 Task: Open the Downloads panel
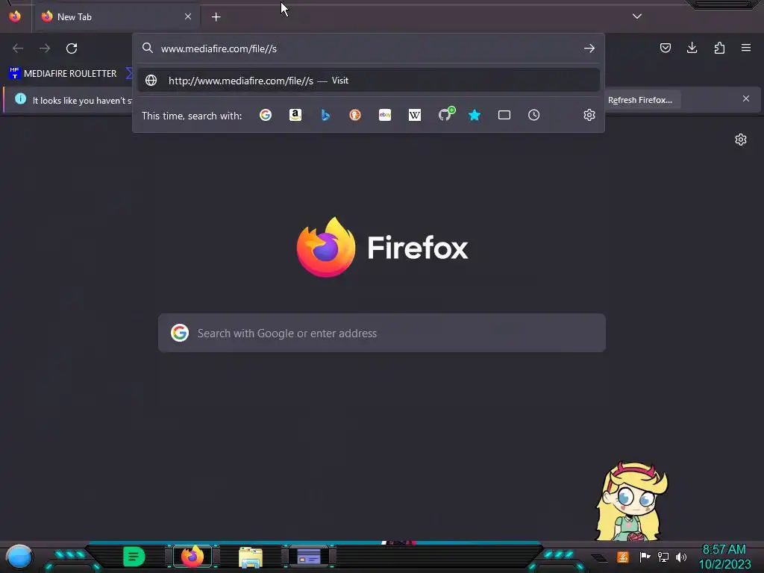pyautogui.click(x=692, y=48)
